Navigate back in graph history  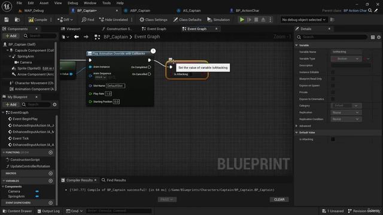(x=77, y=37)
